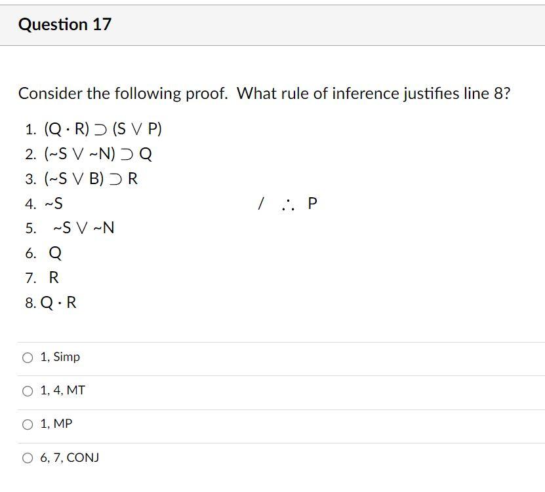
Task: Click the divider above the answer choices
Action: (272, 342)
